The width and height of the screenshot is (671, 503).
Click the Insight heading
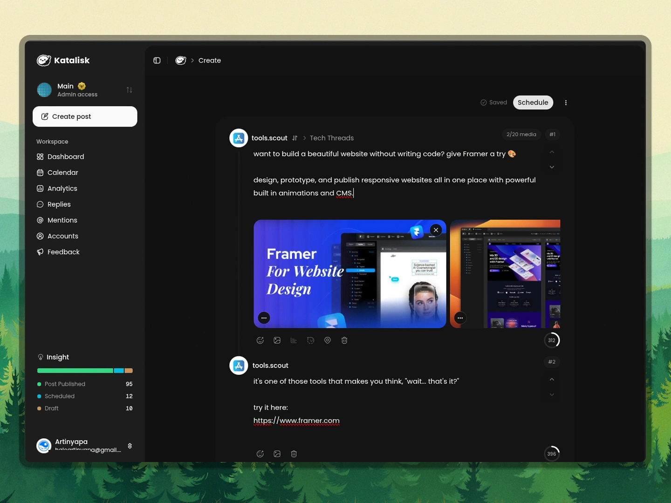tap(53, 357)
